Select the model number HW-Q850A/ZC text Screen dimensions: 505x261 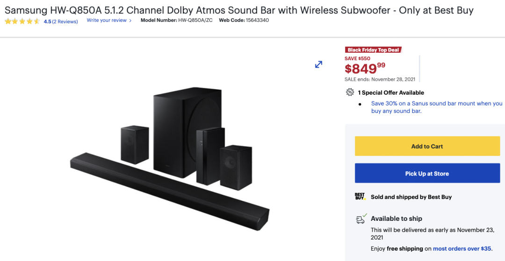tap(195, 21)
